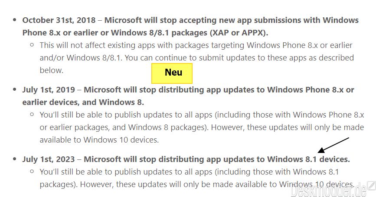Click hollow bullet before 'This will not affect'
Image resolution: width=376 pixels, height=197 pixels.
pyautogui.click(x=32, y=45)
